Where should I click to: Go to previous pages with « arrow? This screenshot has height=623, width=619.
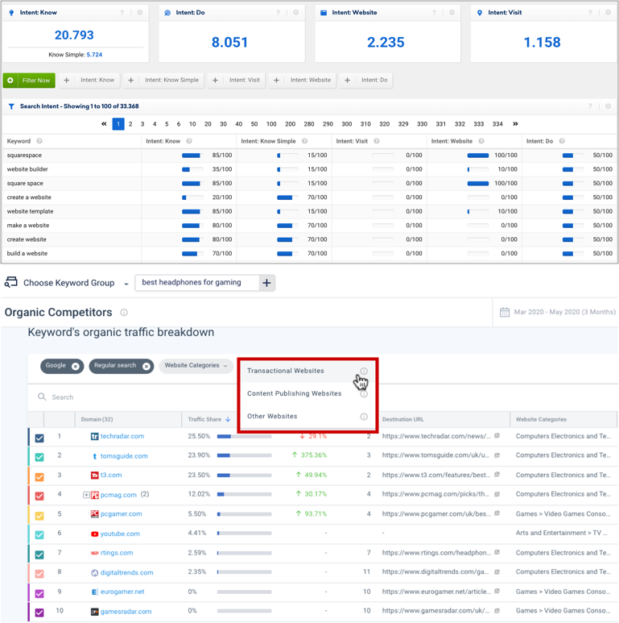[x=104, y=124]
